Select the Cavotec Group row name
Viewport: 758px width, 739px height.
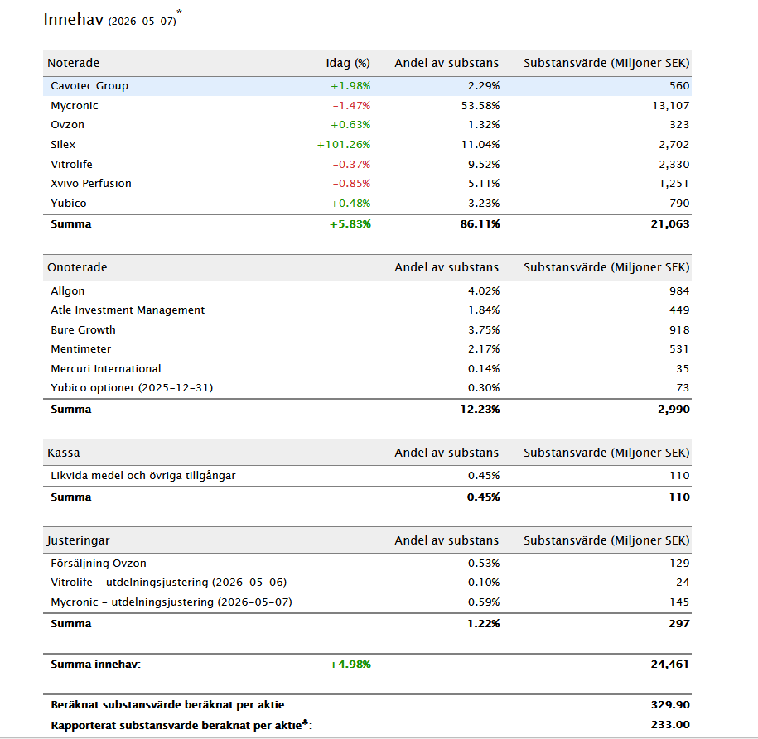[x=89, y=86]
